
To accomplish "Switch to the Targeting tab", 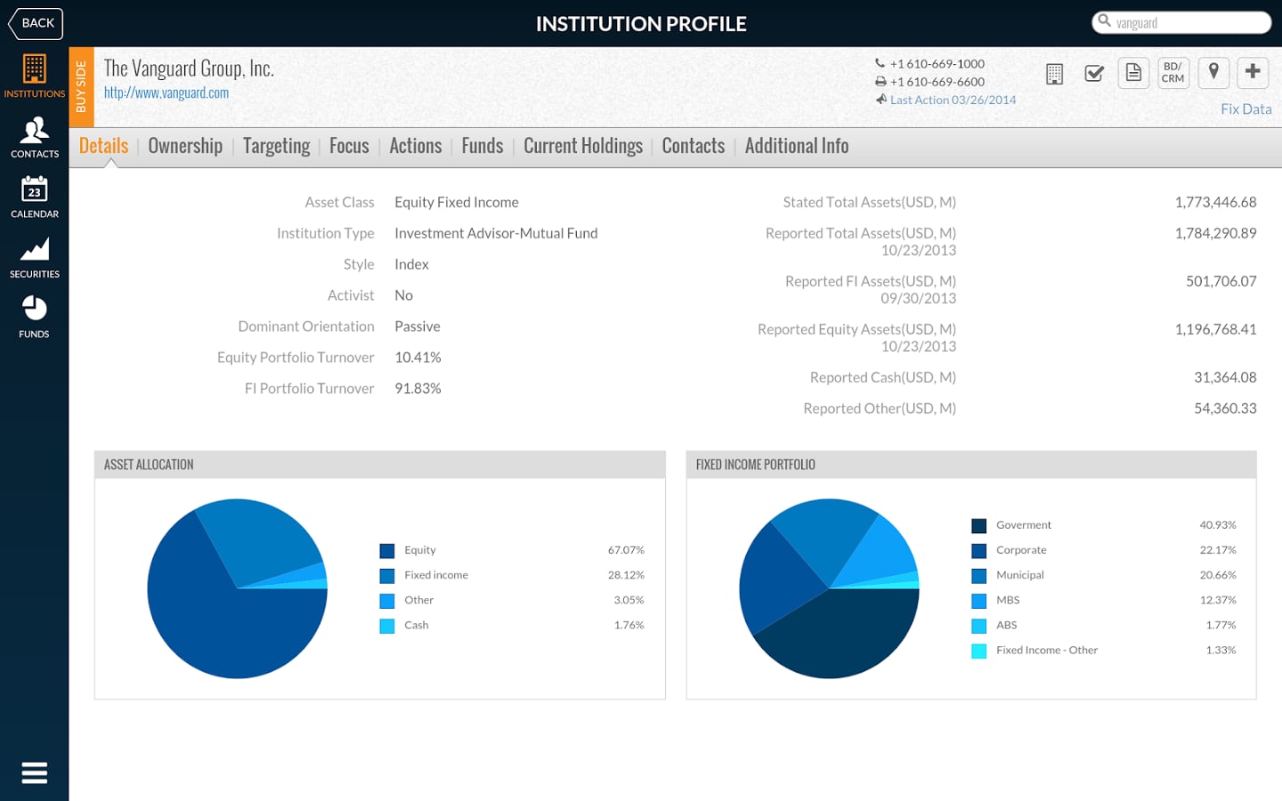I will coord(276,146).
